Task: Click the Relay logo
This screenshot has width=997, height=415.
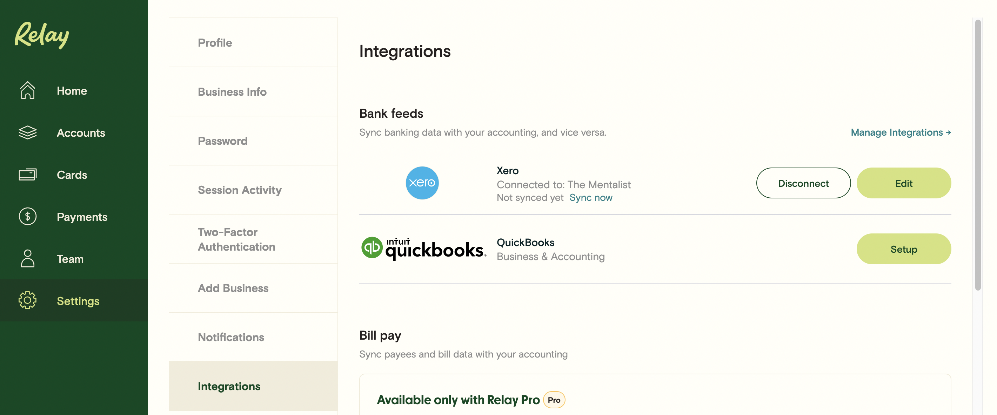Action: (42, 35)
